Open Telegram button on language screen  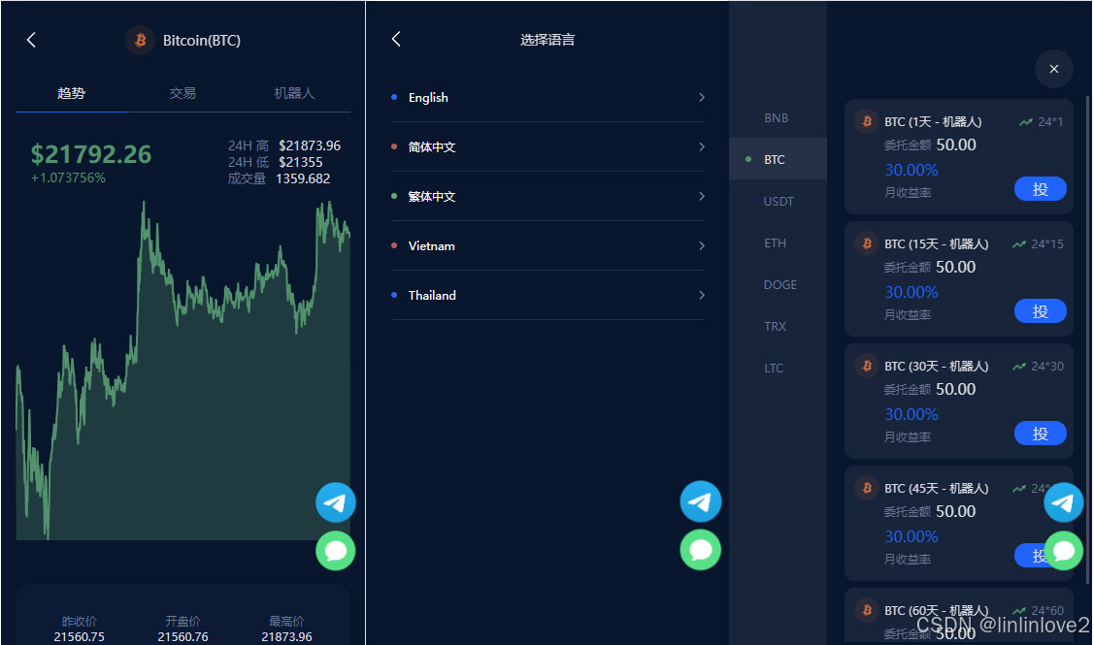(x=701, y=501)
